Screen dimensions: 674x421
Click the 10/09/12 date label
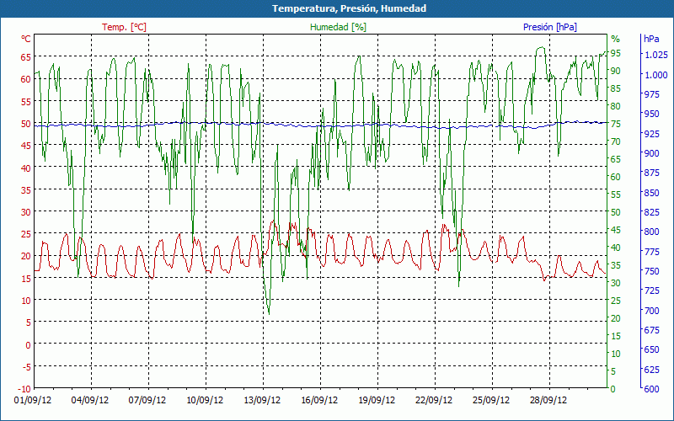[205, 401]
